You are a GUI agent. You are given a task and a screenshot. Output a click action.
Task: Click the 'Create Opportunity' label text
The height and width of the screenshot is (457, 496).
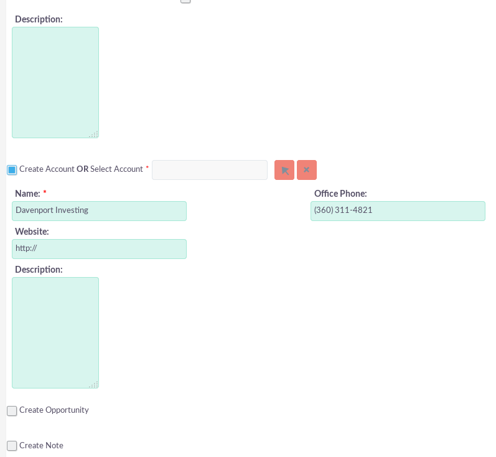point(54,410)
